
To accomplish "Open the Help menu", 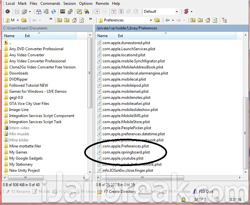I will pyautogui.click(x=116, y=4).
